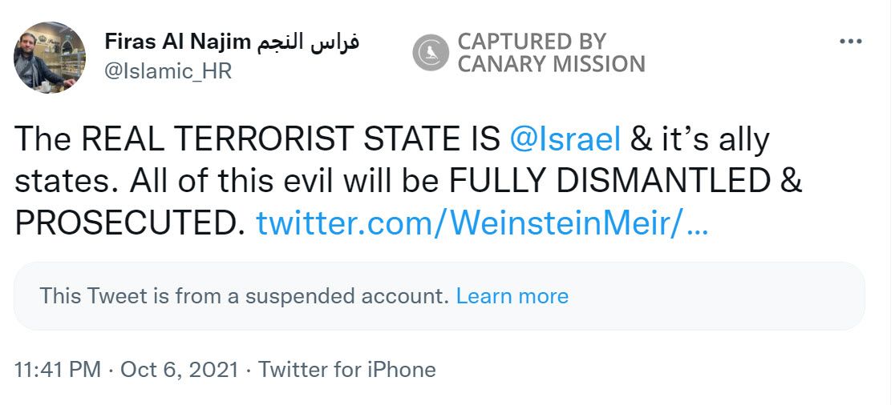Click the 11:41 PM timestamp

58,370
